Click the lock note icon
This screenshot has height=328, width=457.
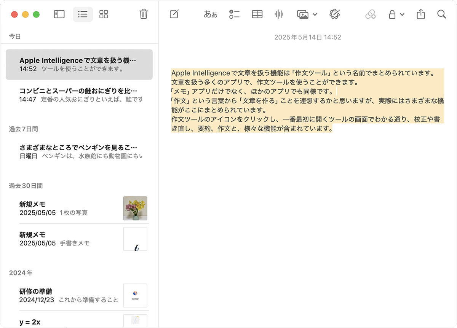point(392,14)
